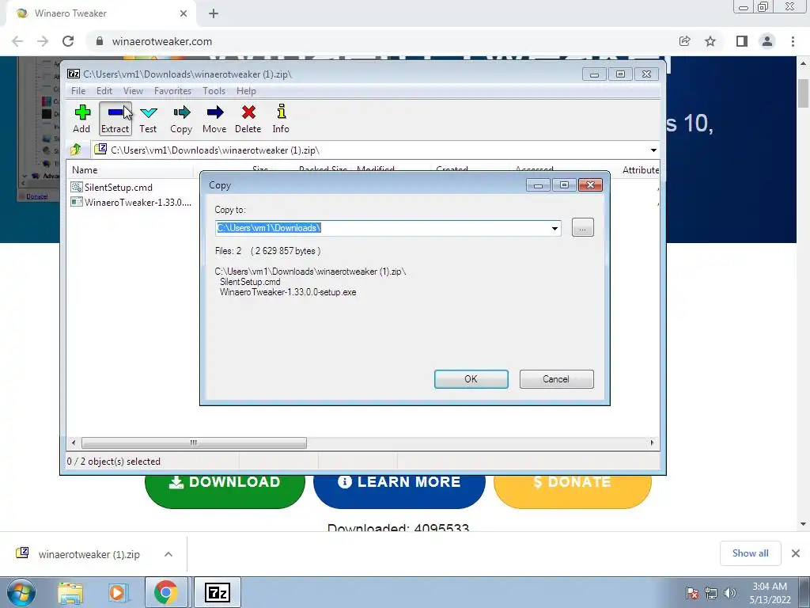
Task: Open the Info toolbar icon
Action: point(281,119)
